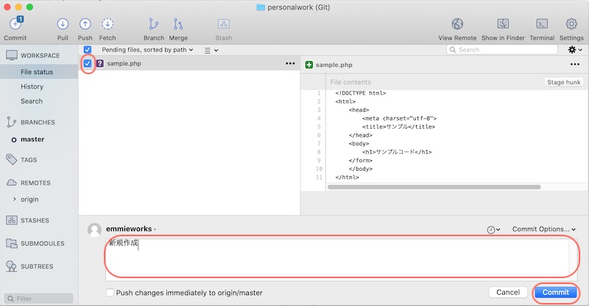The width and height of the screenshot is (589, 306).
Task: Click the three-dots menu in sample.php file row
Action: pos(290,63)
